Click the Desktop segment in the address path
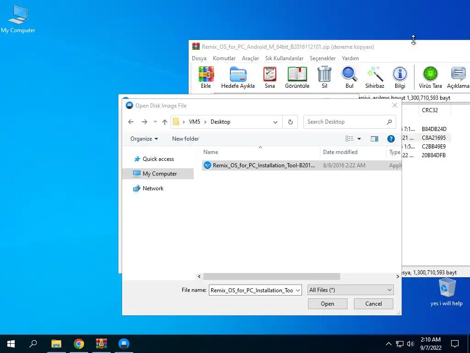 click(220, 122)
